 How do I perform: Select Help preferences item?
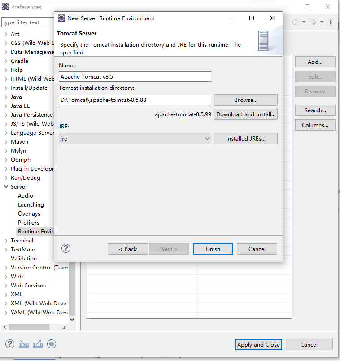(17, 70)
